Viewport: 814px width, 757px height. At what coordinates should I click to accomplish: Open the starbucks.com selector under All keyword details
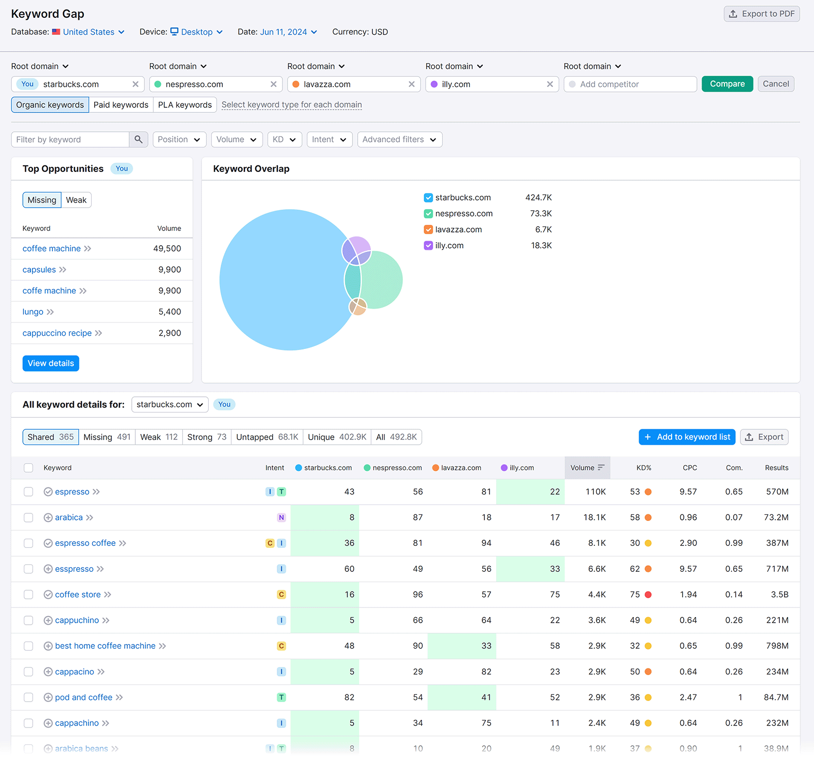pos(169,404)
